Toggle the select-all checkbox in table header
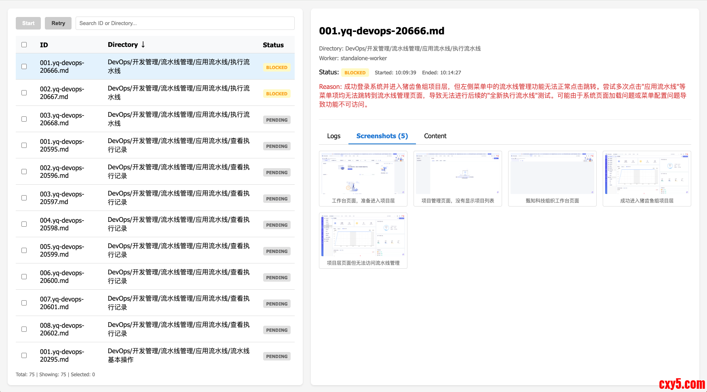The width and height of the screenshot is (707, 392). [x=24, y=45]
